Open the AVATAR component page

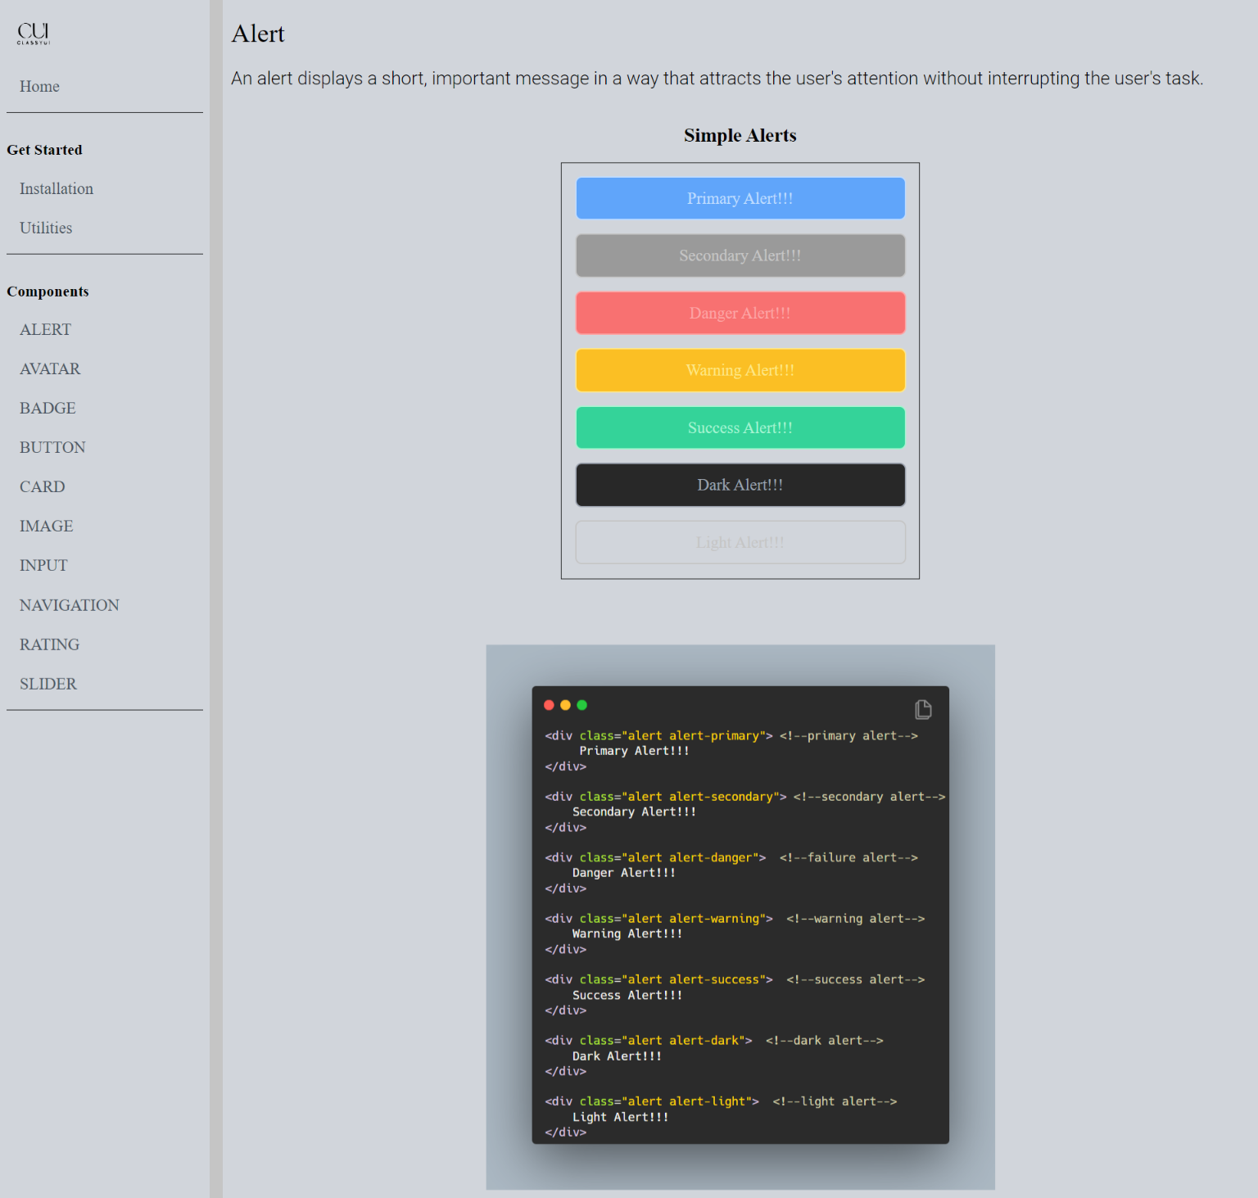point(50,368)
